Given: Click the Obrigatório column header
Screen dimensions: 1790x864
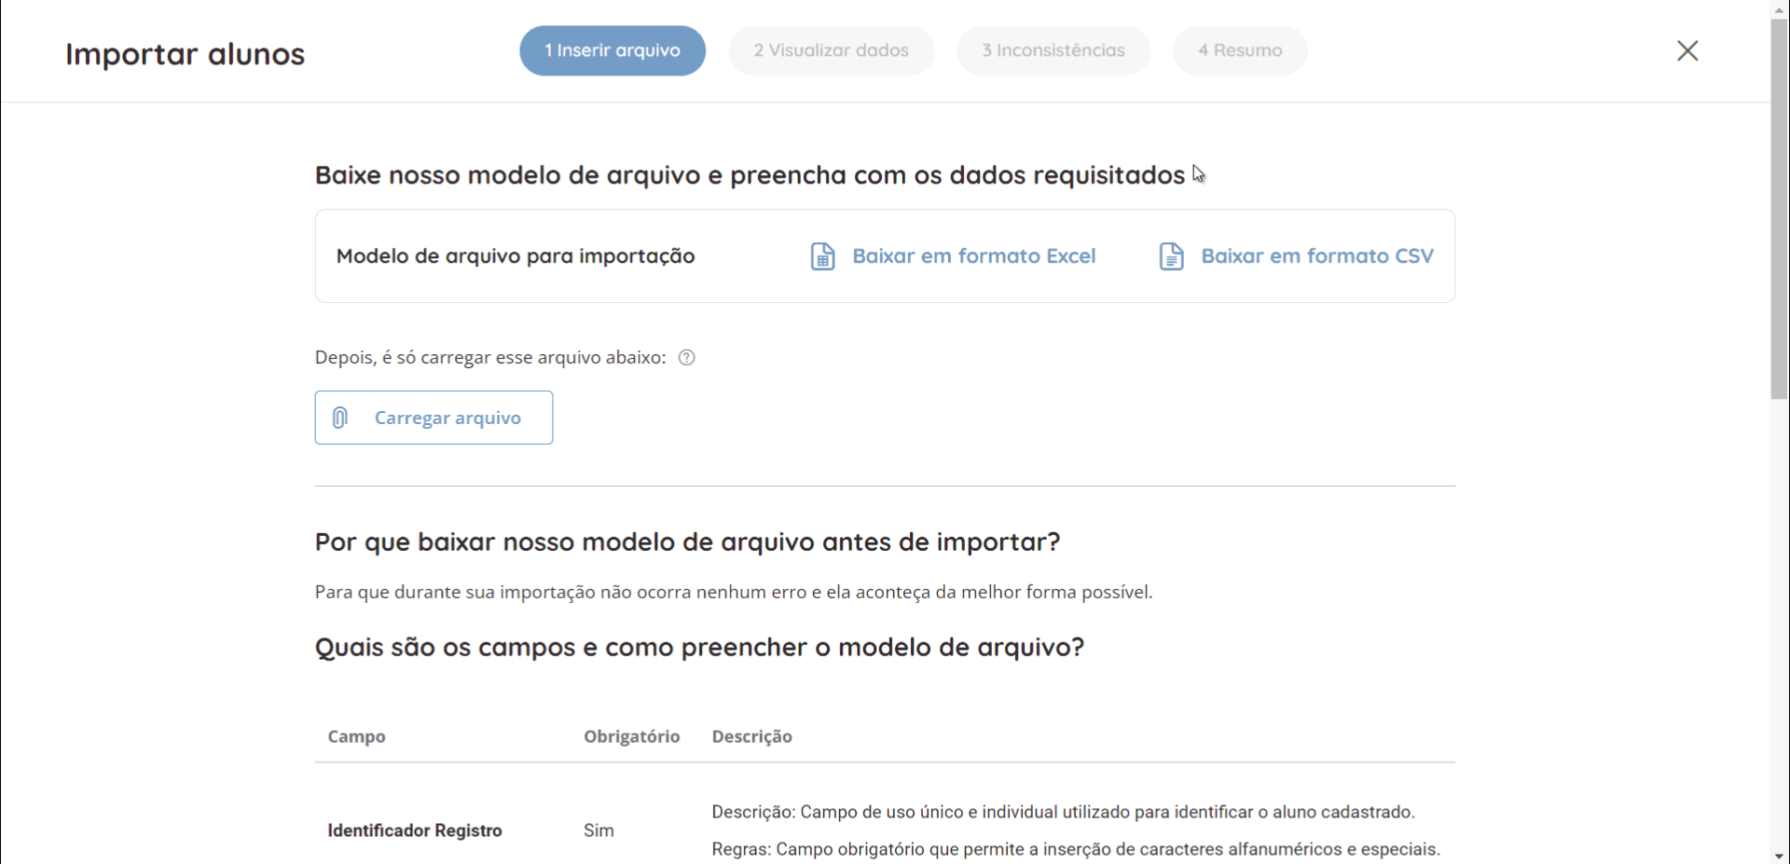Looking at the screenshot, I should pyautogui.click(x=631, y=736).
